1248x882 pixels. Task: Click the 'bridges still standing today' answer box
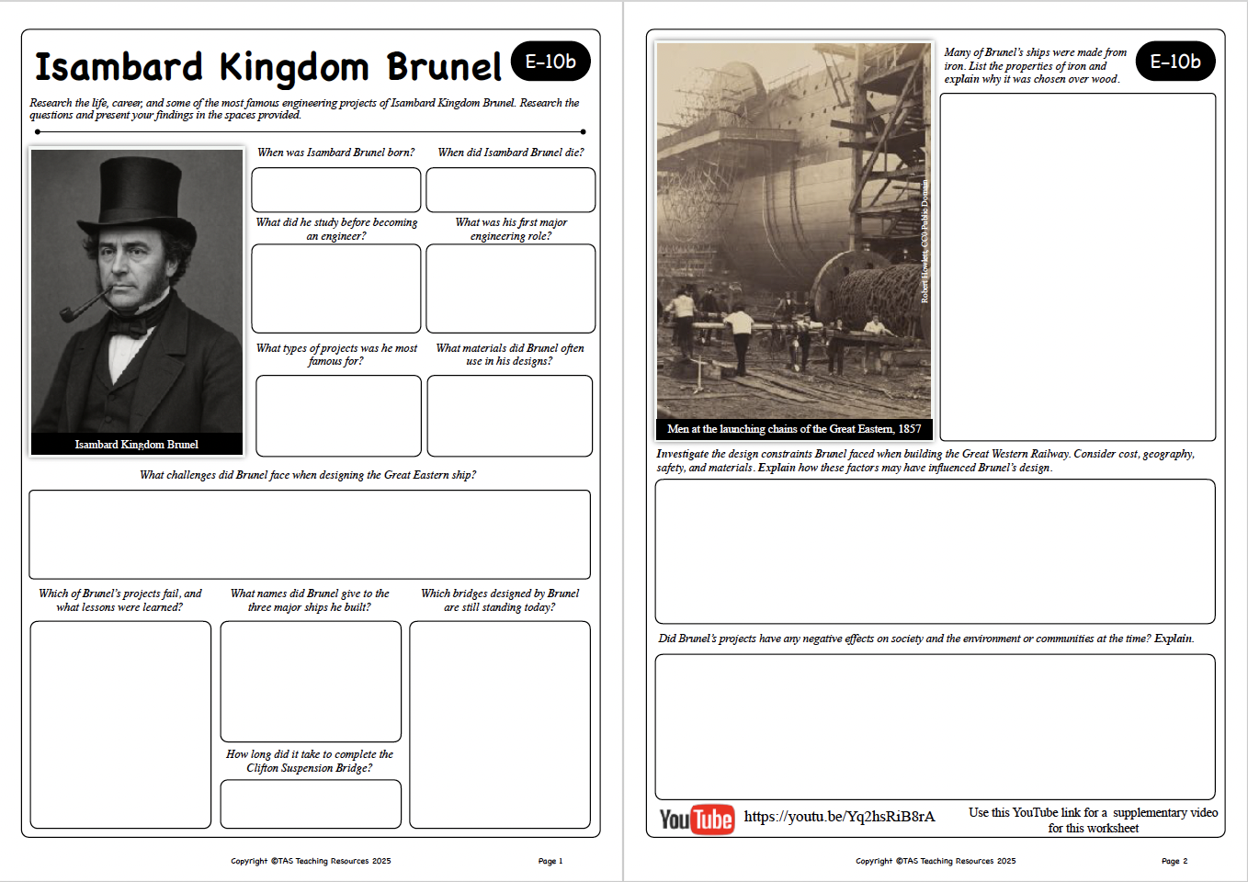coord(500,725)
